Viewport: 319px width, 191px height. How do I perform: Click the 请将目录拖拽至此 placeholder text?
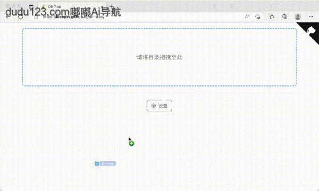point(159,57)
